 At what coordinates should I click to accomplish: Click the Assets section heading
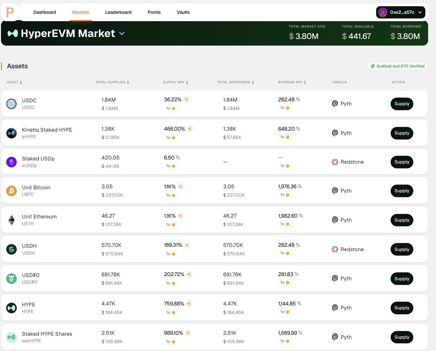[x=17, y=66]
